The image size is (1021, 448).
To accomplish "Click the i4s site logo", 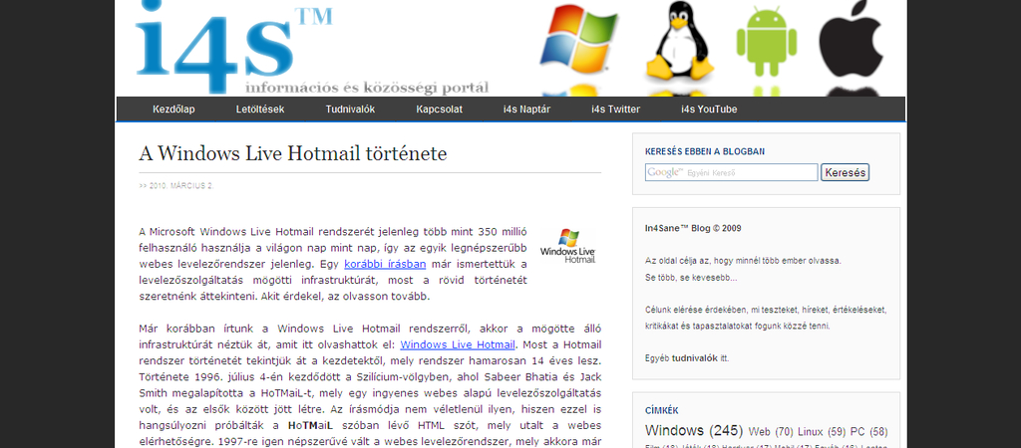I will (234, 46).
